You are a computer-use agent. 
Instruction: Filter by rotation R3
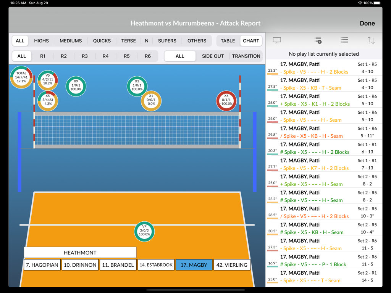pyautogui.click(x=84, y=56)
